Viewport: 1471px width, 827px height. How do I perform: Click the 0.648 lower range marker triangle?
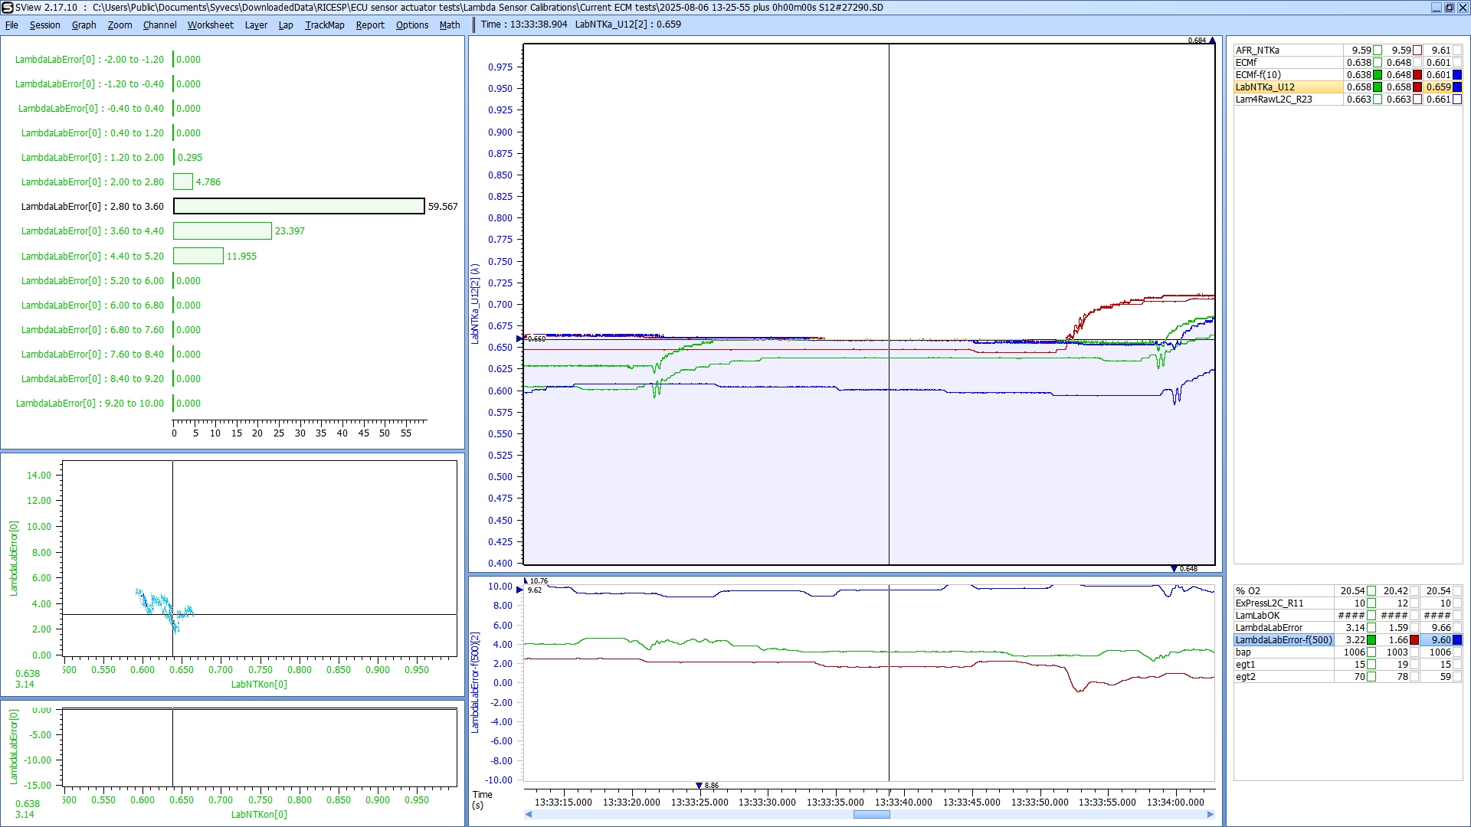(1174, 569)
